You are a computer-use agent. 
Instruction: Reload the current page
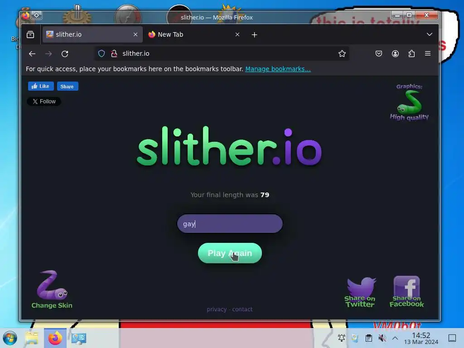click(65, 53)
